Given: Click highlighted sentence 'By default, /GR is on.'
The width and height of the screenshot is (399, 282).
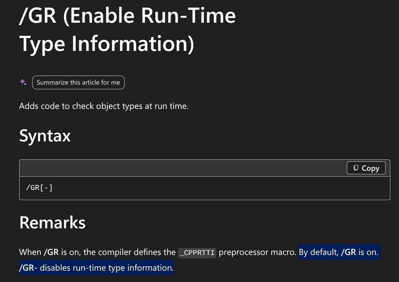Looking at the screenshot, I should (339, 252).
